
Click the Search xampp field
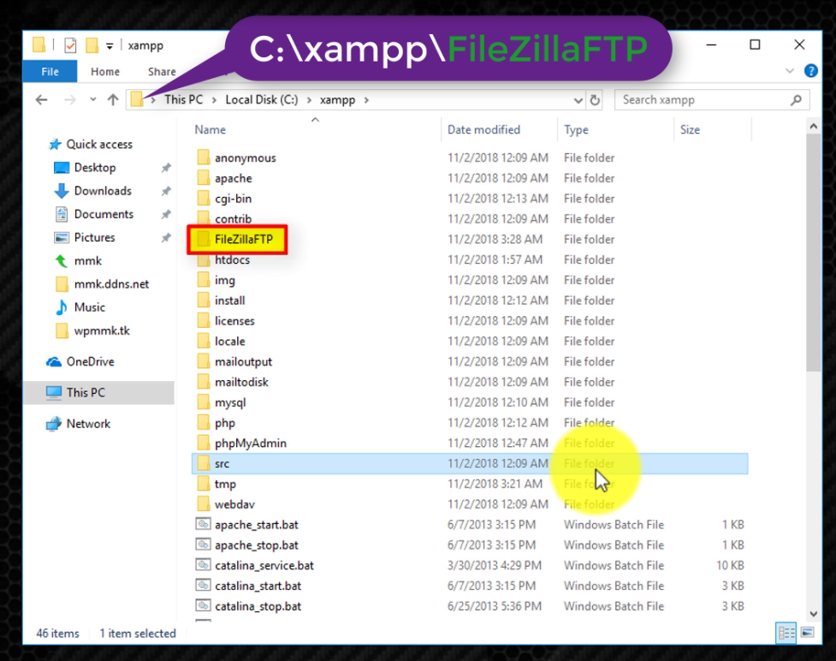tap(712, 100)
